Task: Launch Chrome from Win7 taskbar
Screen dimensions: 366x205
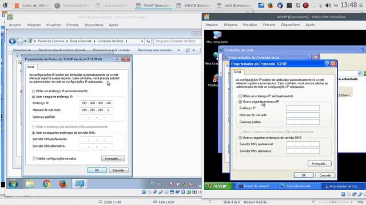Action: [46, 184]
